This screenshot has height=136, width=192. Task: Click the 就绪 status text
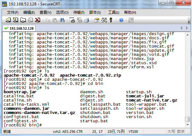[7, 132]
